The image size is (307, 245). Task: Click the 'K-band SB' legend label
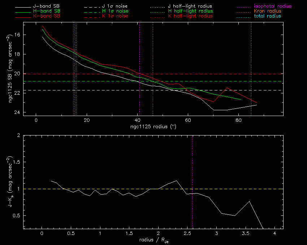click(x=47, y=16)
